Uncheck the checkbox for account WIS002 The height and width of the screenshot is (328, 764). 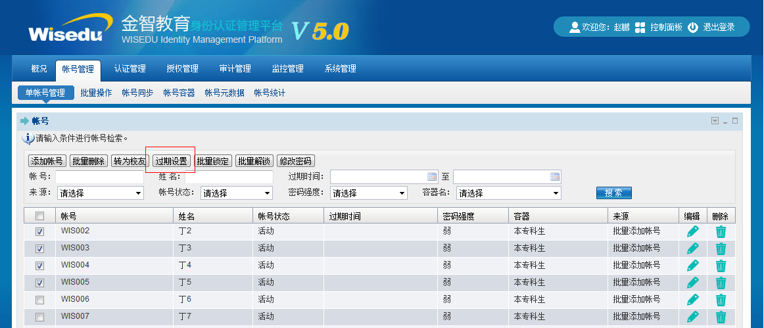coord(40,231)
